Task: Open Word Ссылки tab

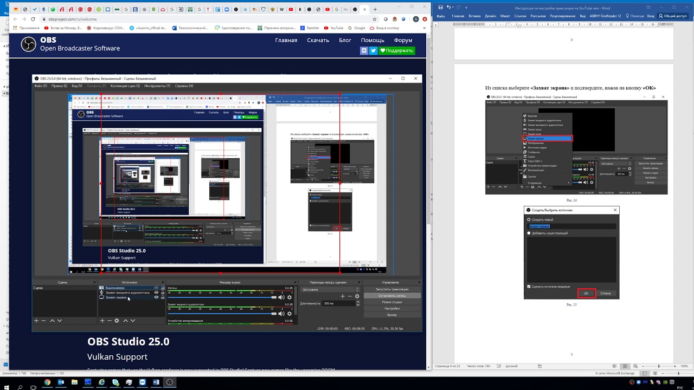Action: click(x=520, y=16)
